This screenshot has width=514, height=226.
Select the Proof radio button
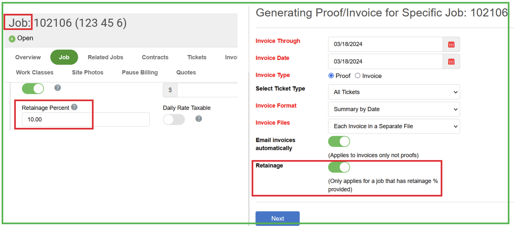pyautogui.click(x=331, y=76)
